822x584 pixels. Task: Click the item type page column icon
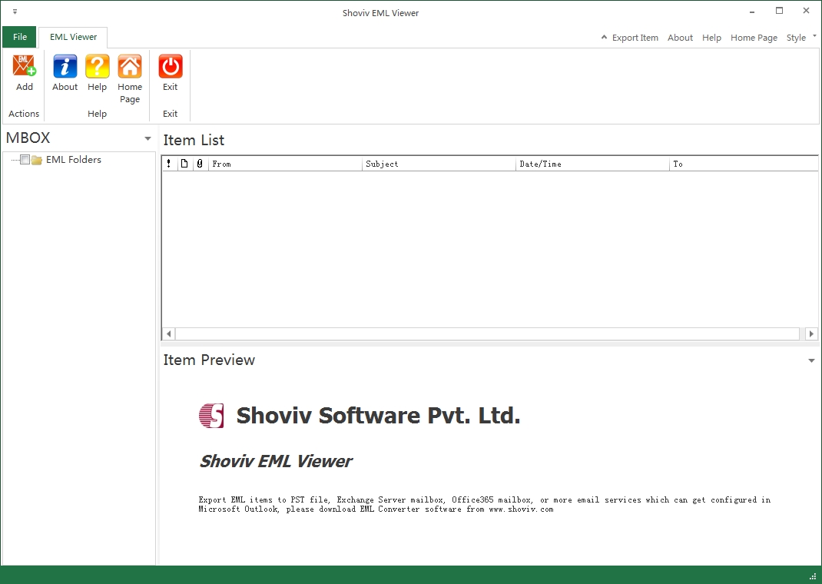point(184,164)
